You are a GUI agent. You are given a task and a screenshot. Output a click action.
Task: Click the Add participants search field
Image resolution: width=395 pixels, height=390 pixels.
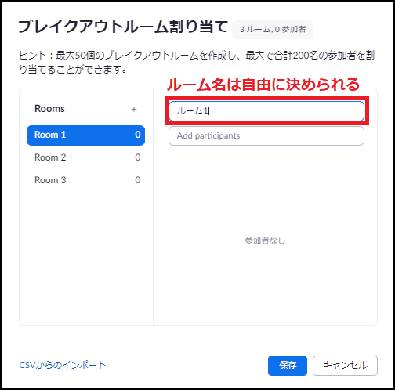266,135
